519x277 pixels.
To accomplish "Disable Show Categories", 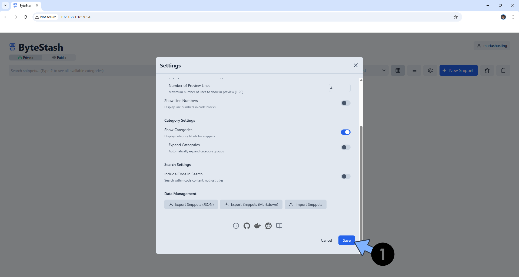I will pos(345,132).
